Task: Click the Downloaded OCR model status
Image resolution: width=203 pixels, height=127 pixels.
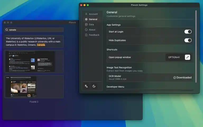Action: coord(182,78)
